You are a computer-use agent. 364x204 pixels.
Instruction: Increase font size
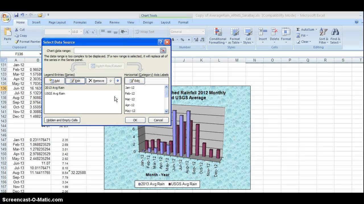87,32
